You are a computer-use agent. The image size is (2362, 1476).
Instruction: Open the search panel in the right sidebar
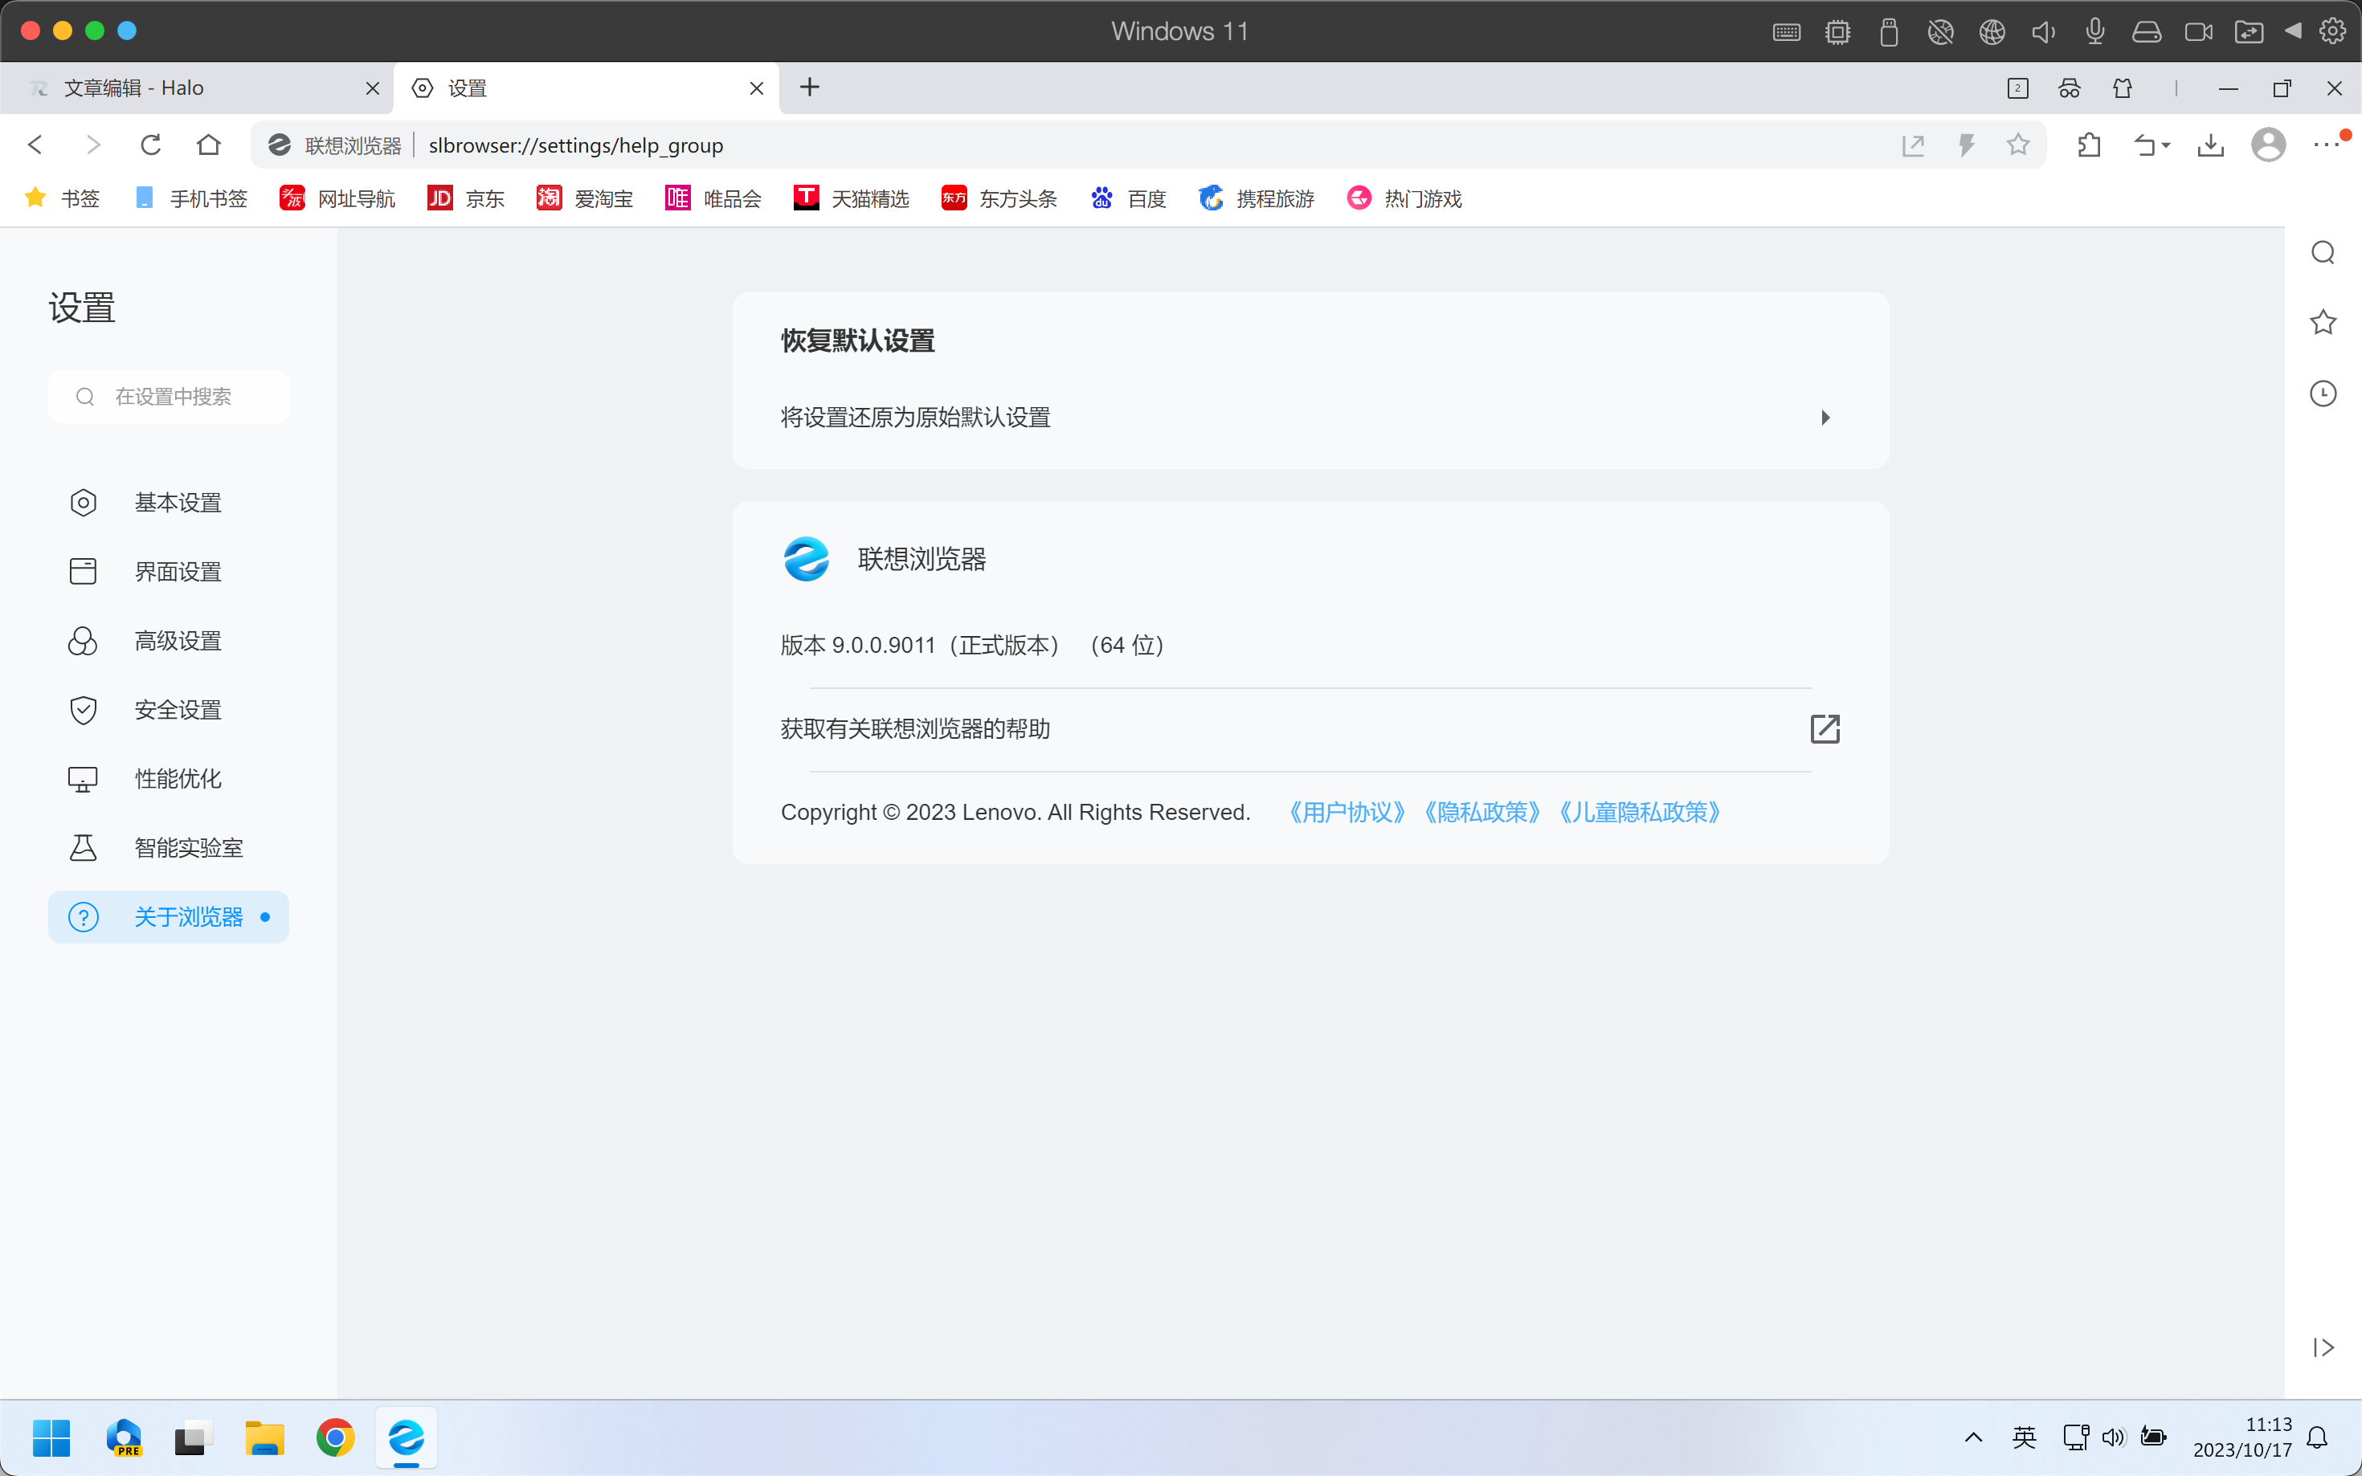pyautogui.click(x=2323, y=252)
